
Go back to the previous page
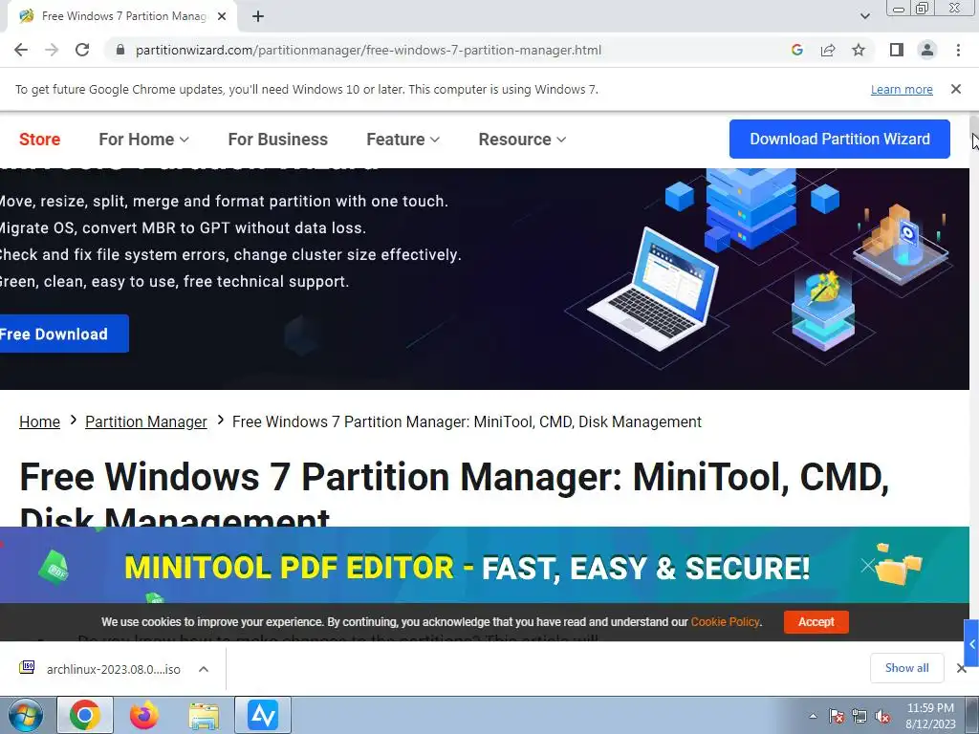[x=21, y=50]
